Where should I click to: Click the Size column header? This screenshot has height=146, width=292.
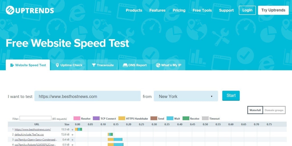[67, 124]
